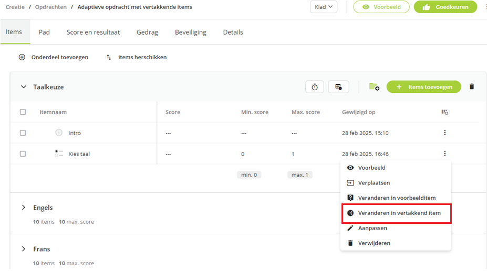Collapse the Taalkeuze section
Viewport: 487px width, 271px height.
pos(24,87)
